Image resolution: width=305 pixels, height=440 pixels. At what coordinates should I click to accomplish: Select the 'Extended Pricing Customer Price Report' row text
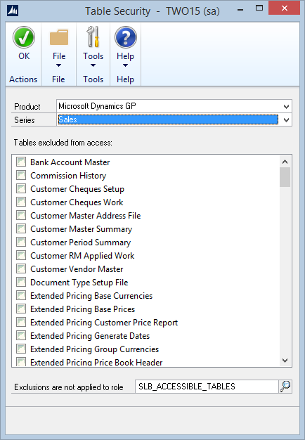104,323
